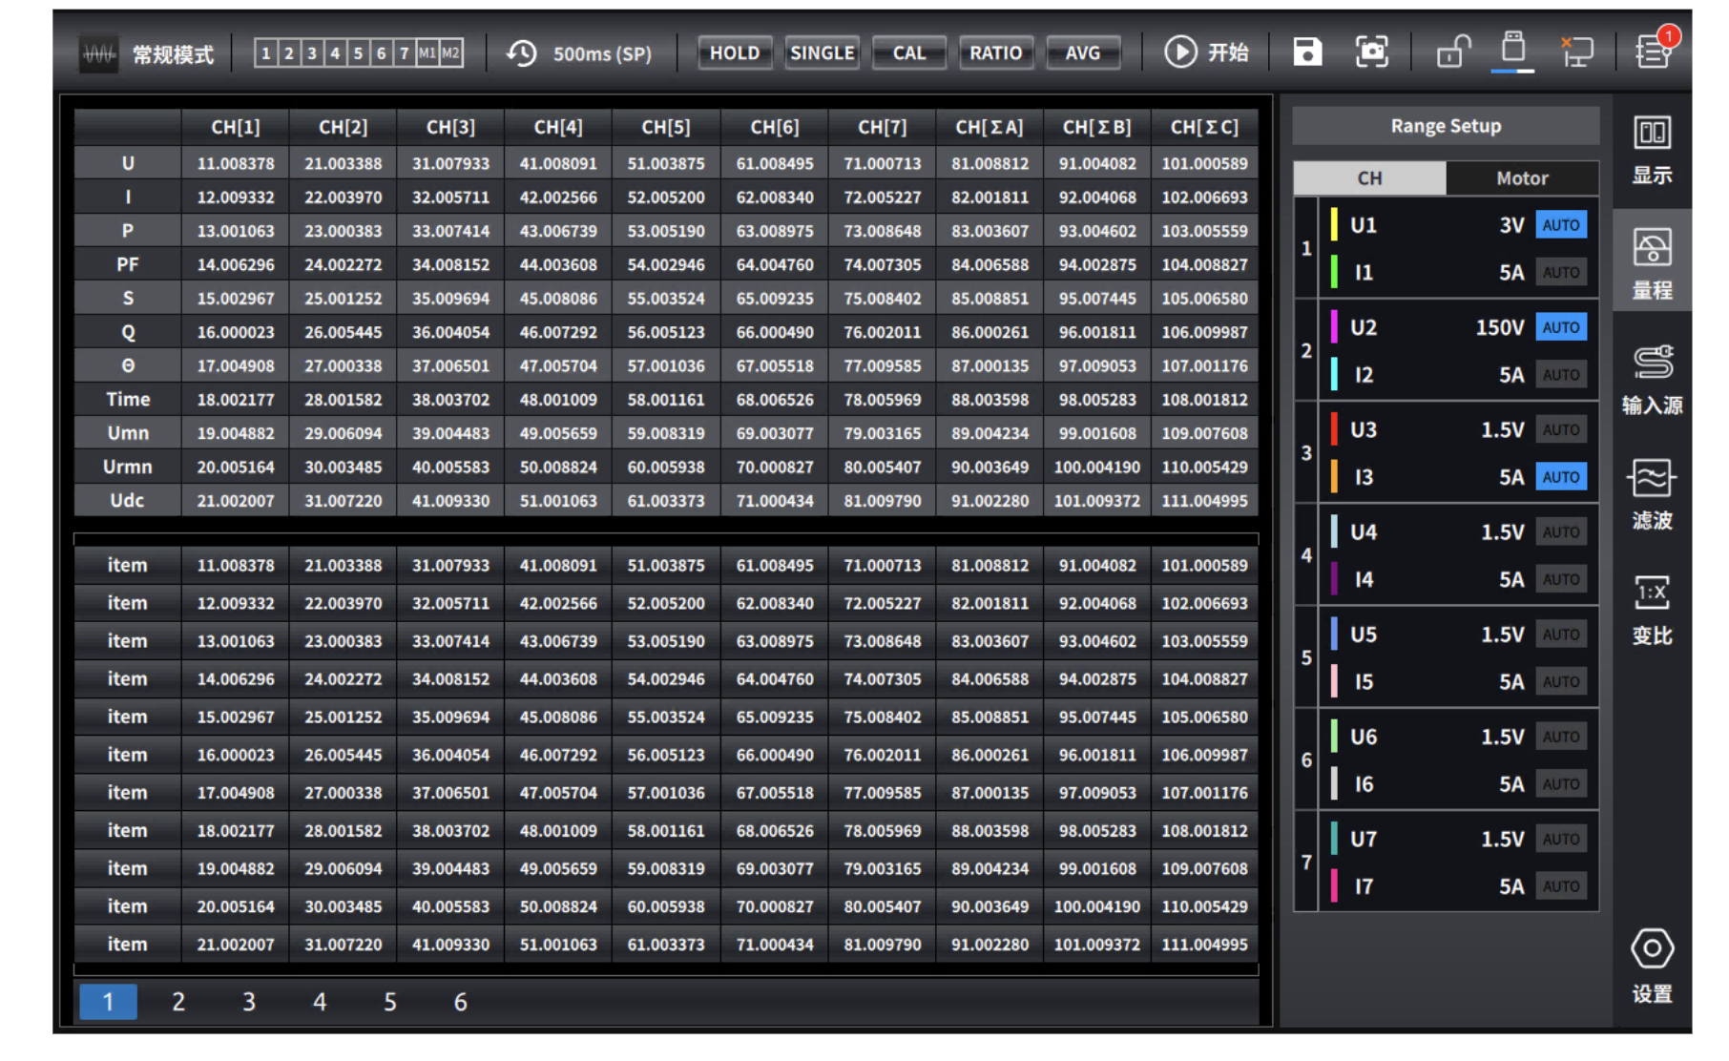Toggle AUTO range for I7

[1561, 886]
